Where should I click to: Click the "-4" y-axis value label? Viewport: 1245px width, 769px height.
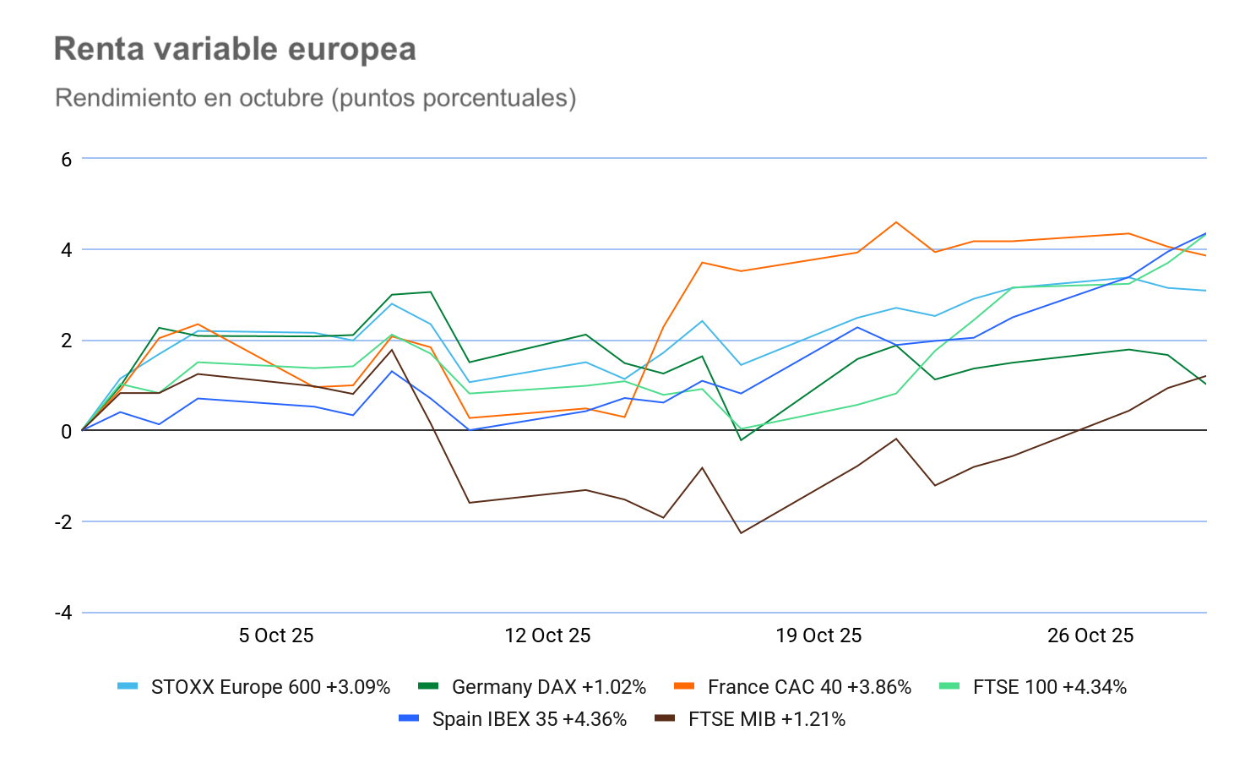click(x=63, y=613)
